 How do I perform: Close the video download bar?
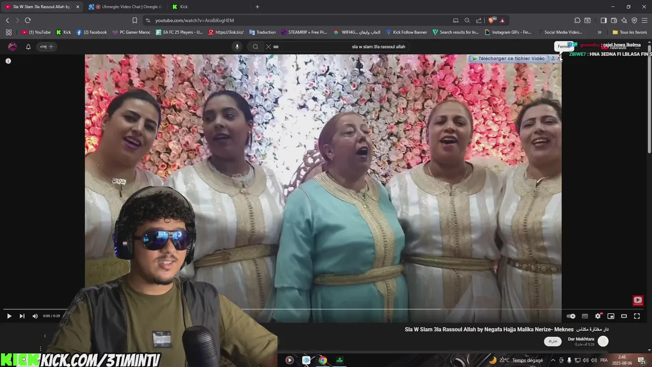coord(559,58)
